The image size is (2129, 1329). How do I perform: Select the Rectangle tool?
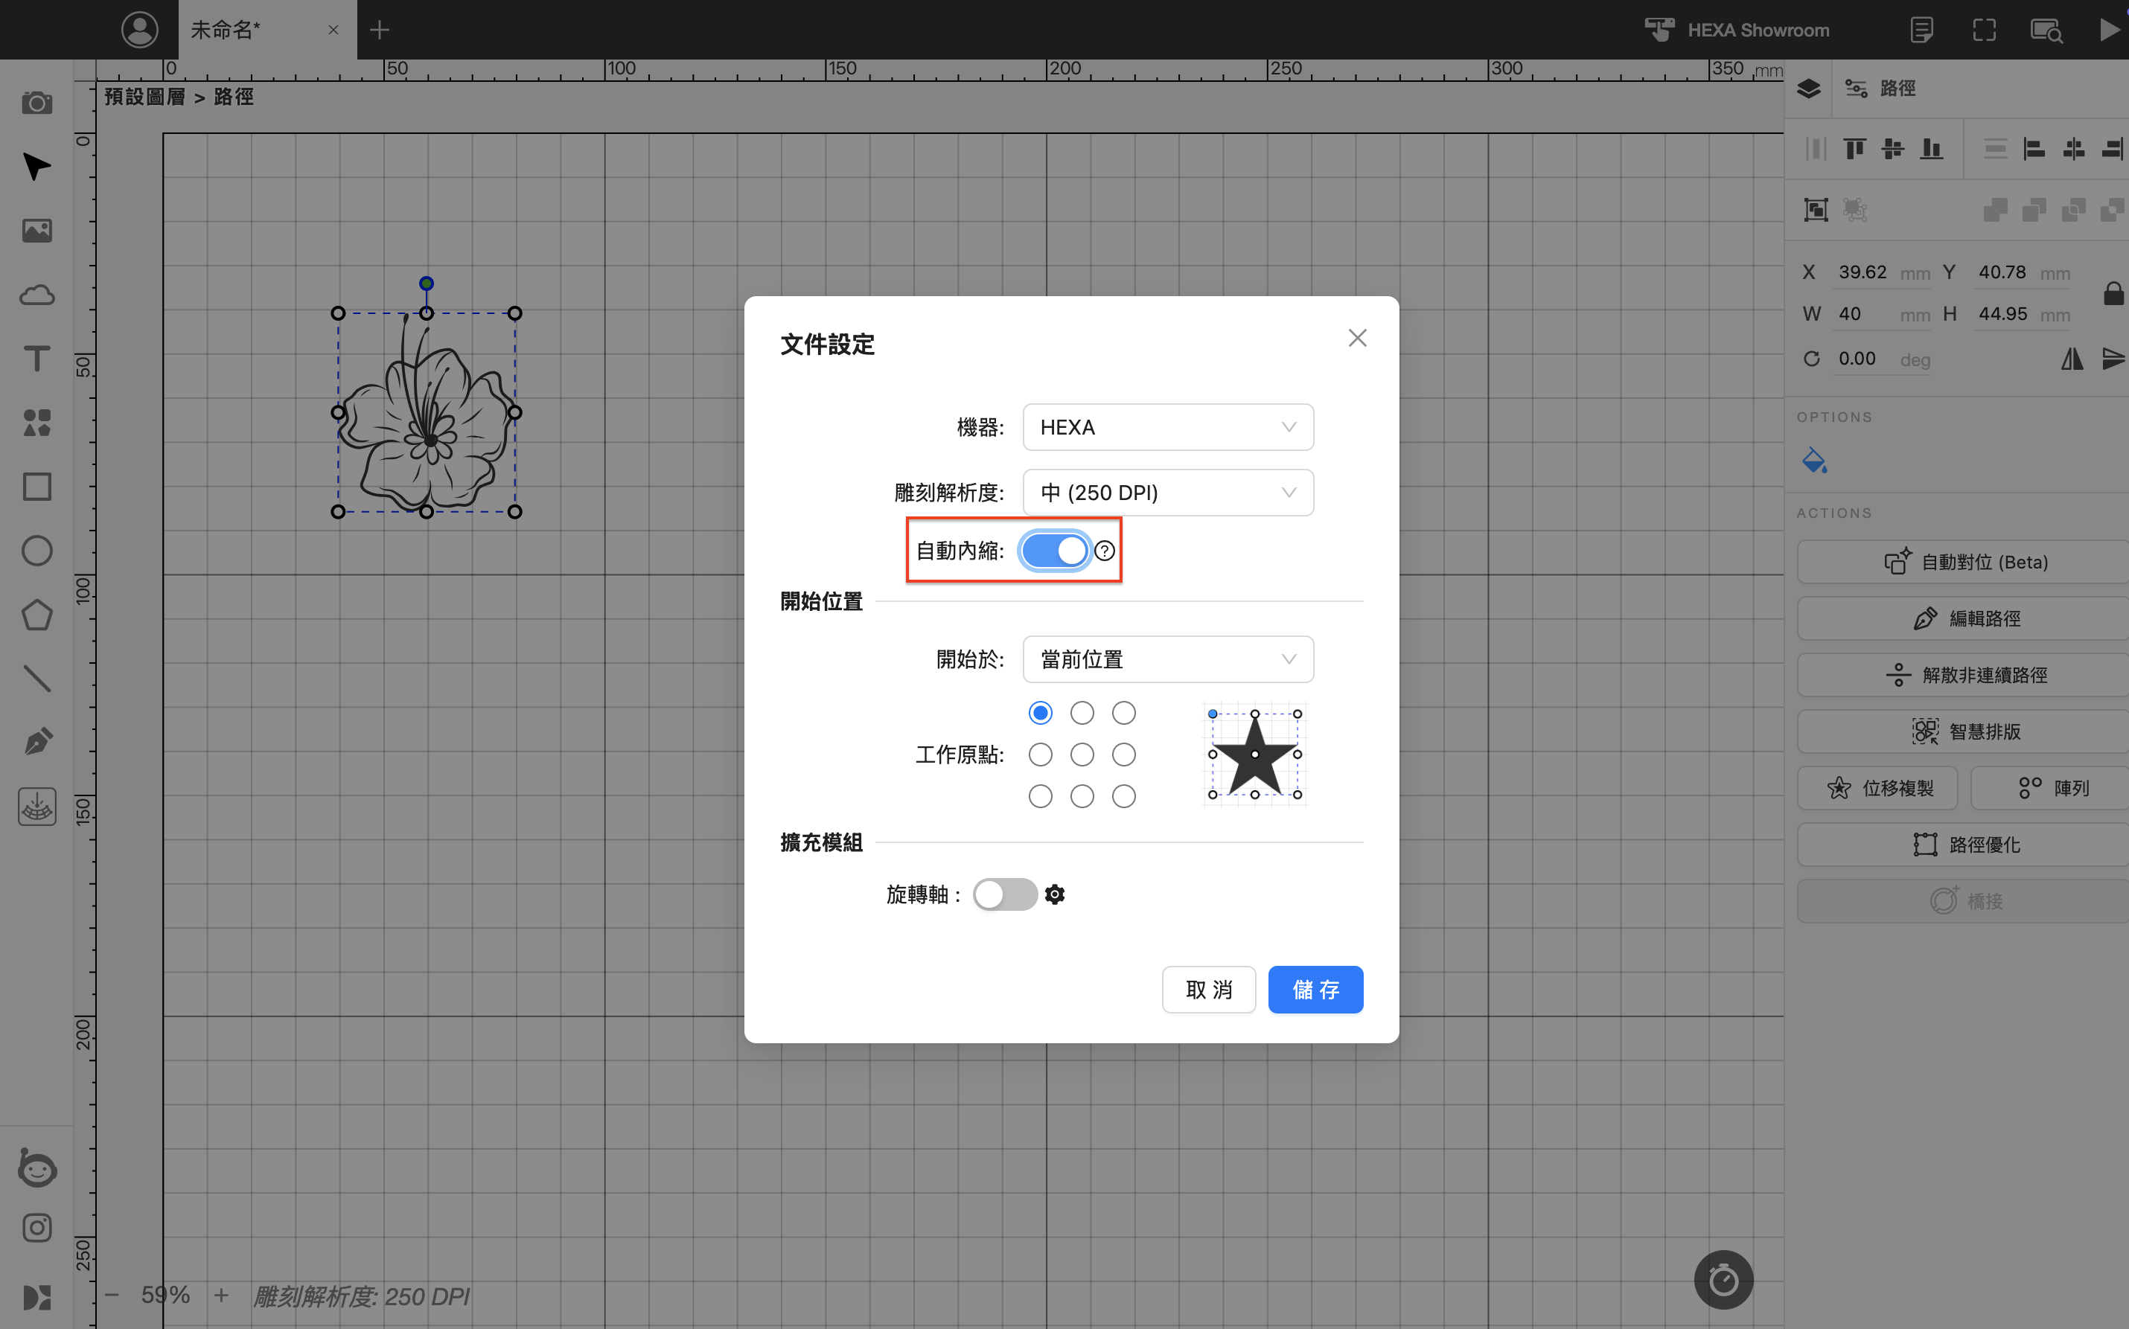(37, 487)
